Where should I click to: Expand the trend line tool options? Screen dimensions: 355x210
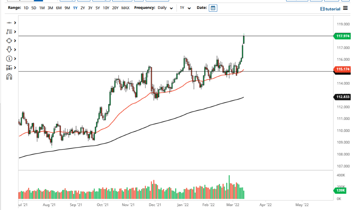tap(15, 22)
